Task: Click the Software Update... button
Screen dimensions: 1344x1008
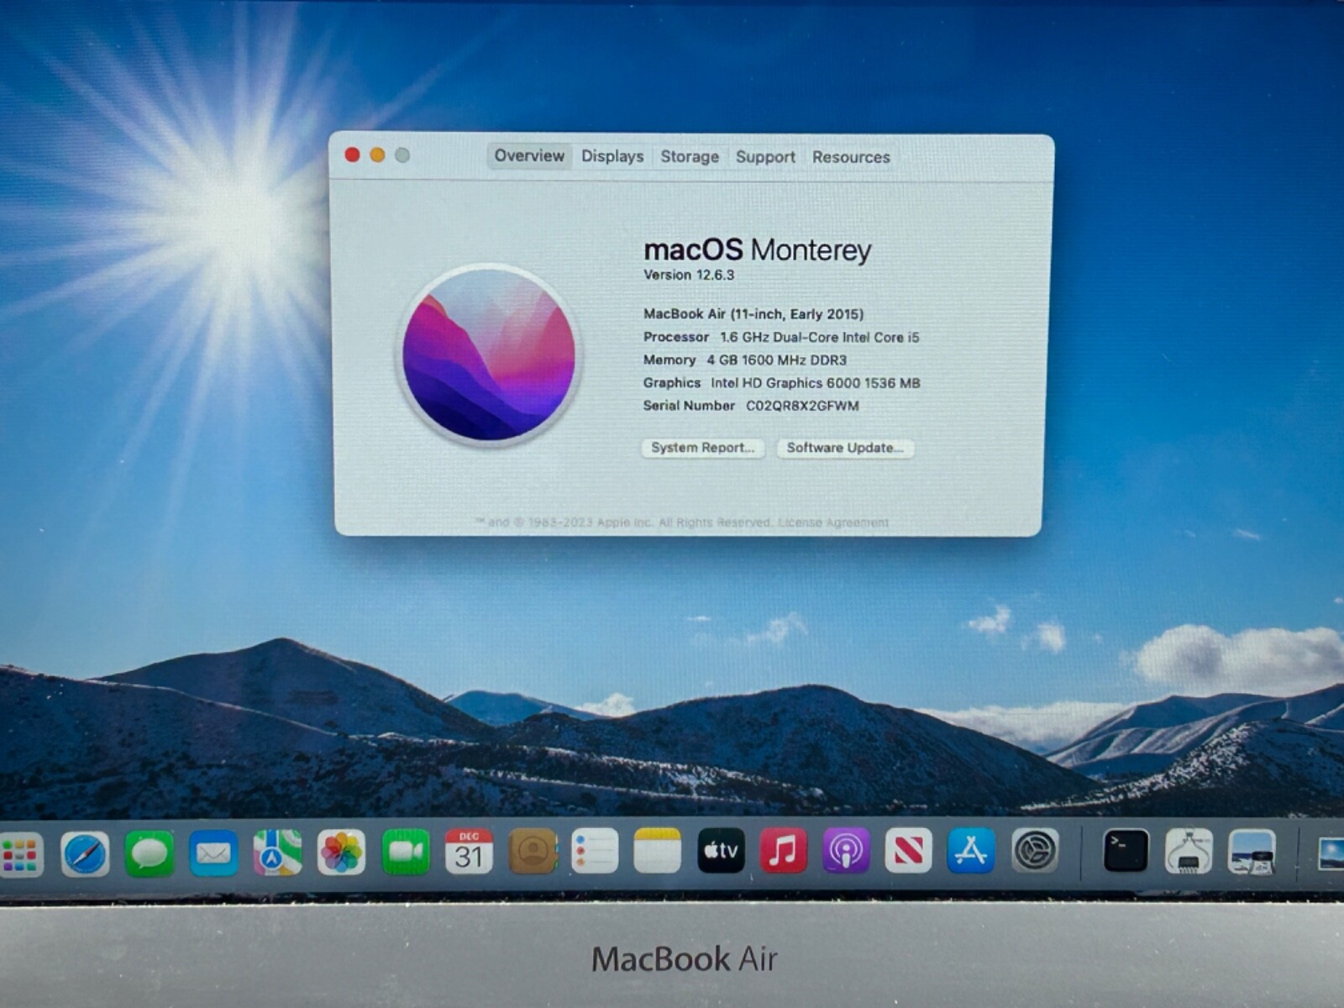Action: point(845,448)
